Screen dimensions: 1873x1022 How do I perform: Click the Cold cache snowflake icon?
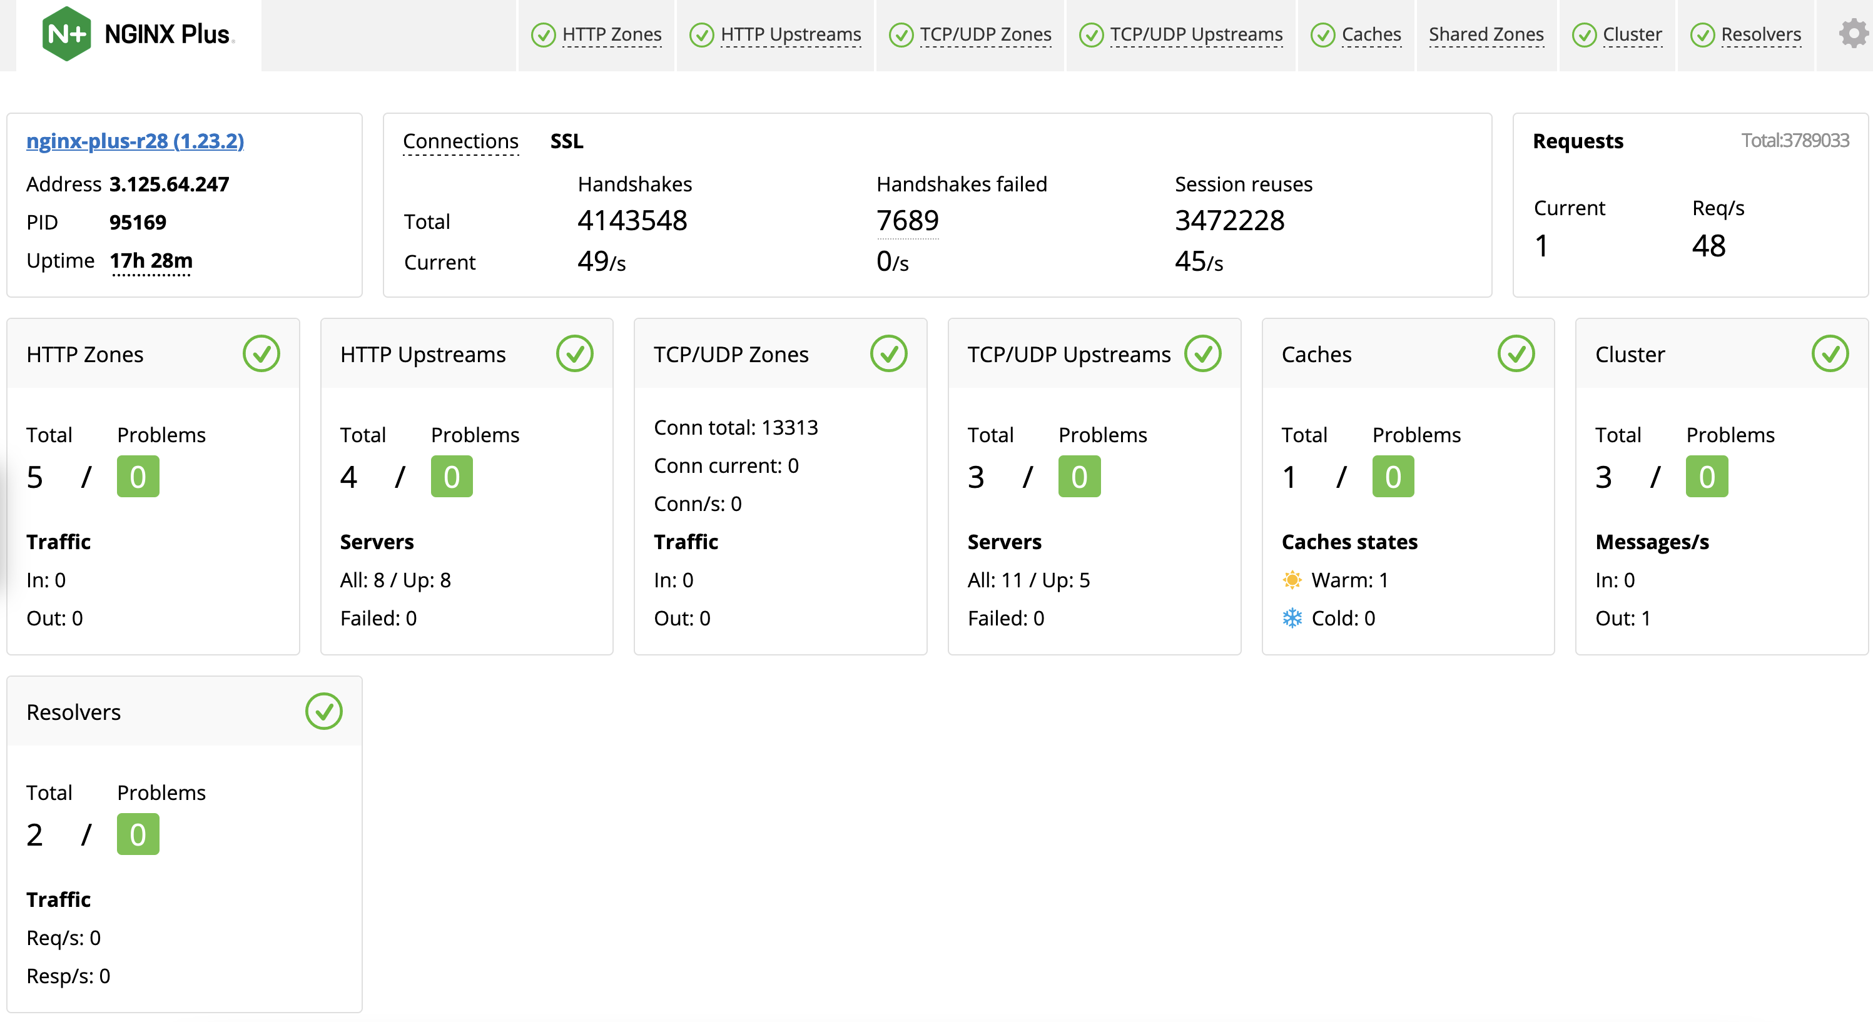click(x=1292, y=618)
